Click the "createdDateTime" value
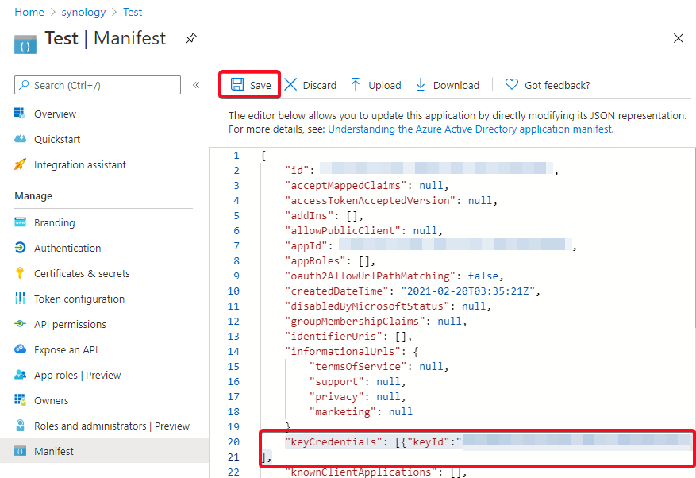696x478 pixels. pyautogui.click(x=468, y=291)
